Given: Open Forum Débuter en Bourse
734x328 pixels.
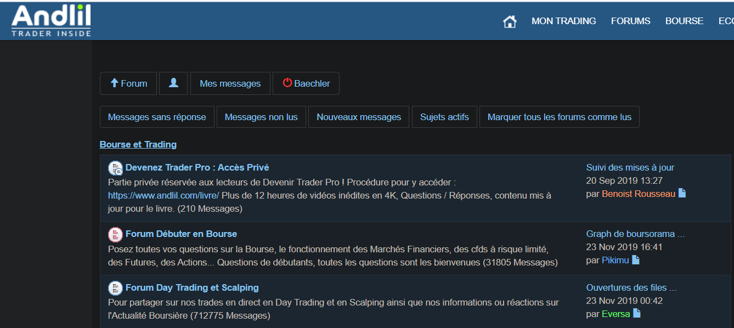Looking at the screenshot, I should click(181, 234).
